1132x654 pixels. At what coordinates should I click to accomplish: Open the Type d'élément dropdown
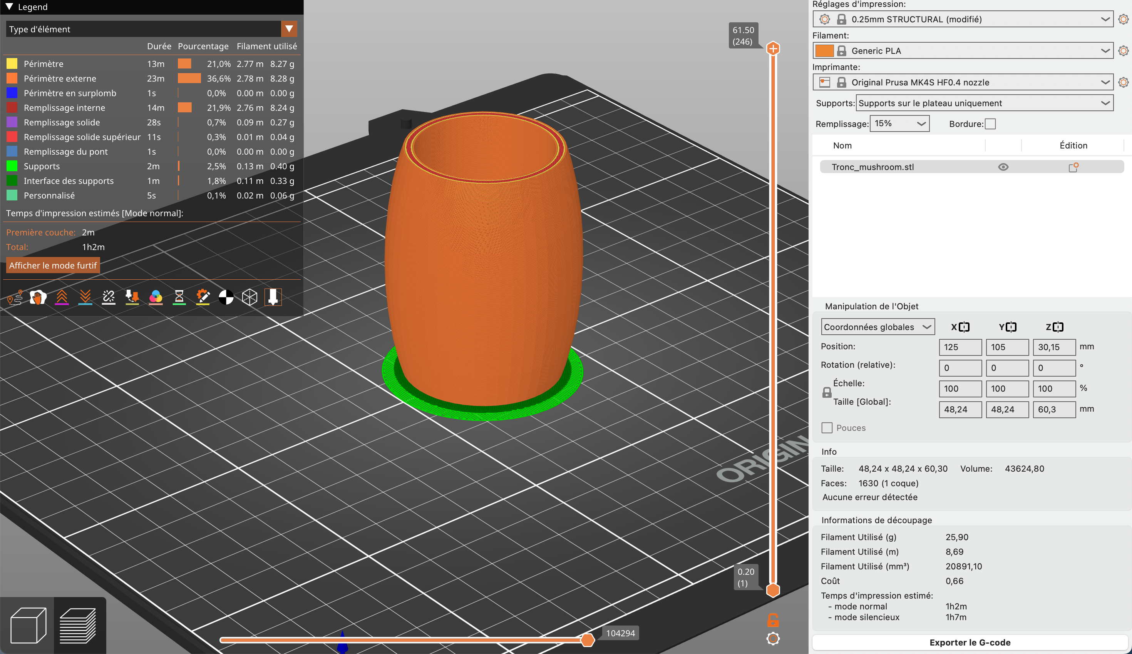coord(151,29)
